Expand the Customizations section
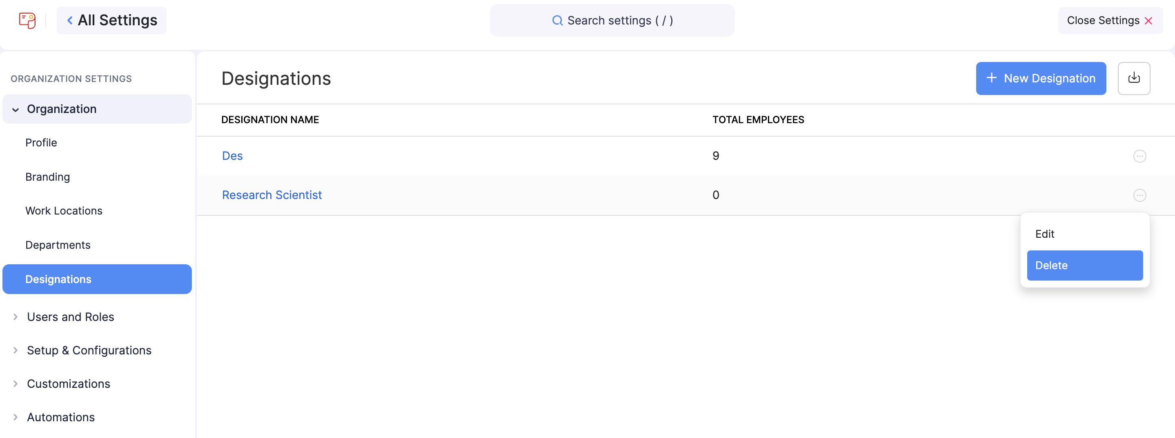1175x438 pixels. click(x=16, y=384)
